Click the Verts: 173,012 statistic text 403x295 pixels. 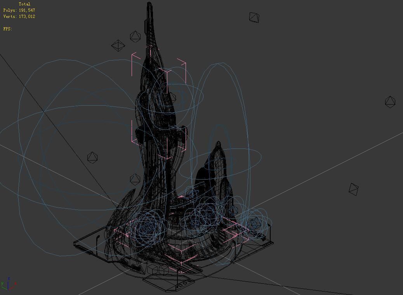click(19, 16)
